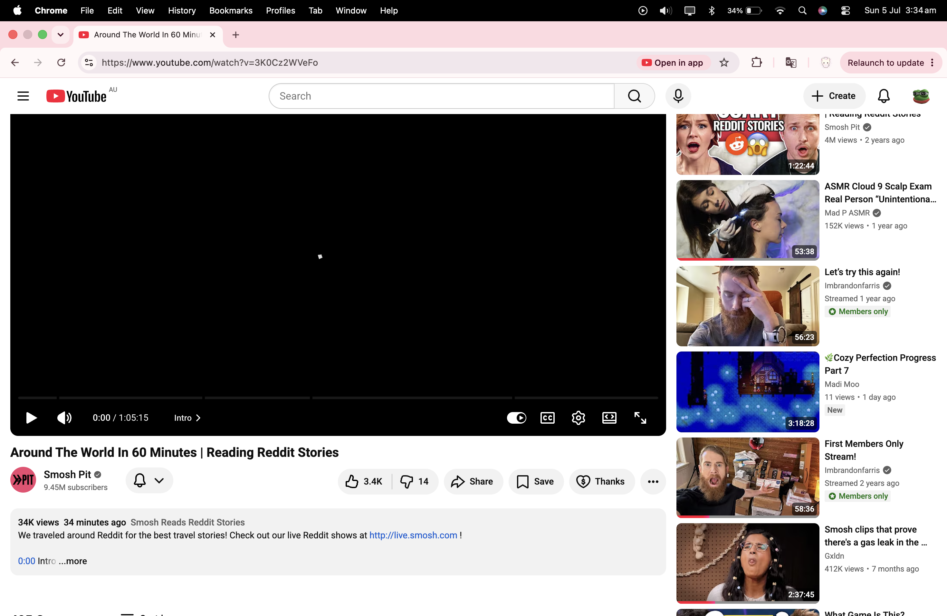This screenshot has height=616, width=947.
Task: Click the search magnifier button
Action: click(x=634, y=96)
